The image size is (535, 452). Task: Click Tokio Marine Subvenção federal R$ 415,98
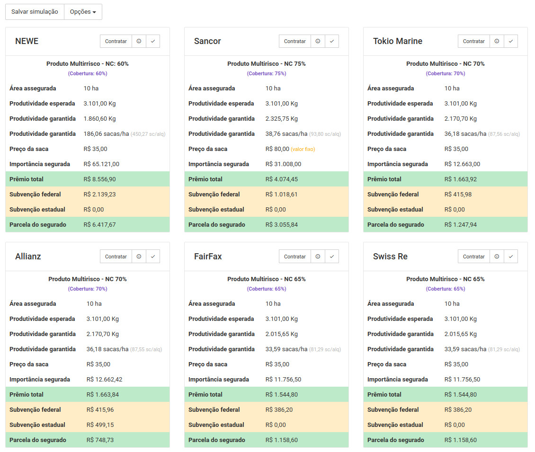[x=458, y=195]
